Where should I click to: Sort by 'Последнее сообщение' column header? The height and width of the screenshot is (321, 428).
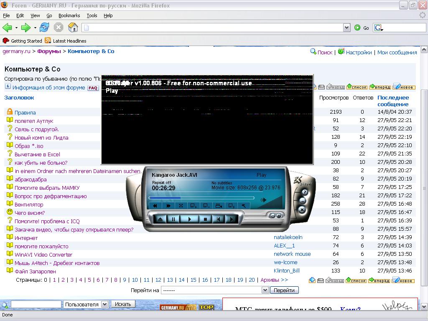coord(393,101)
